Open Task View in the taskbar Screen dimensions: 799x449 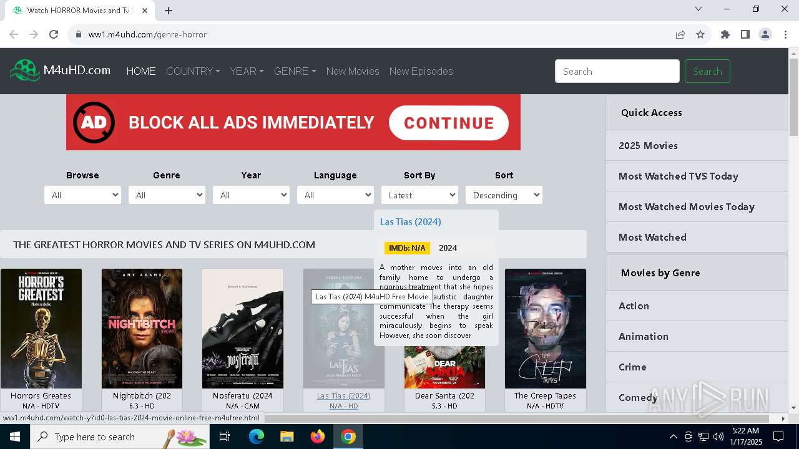(225, 437)
